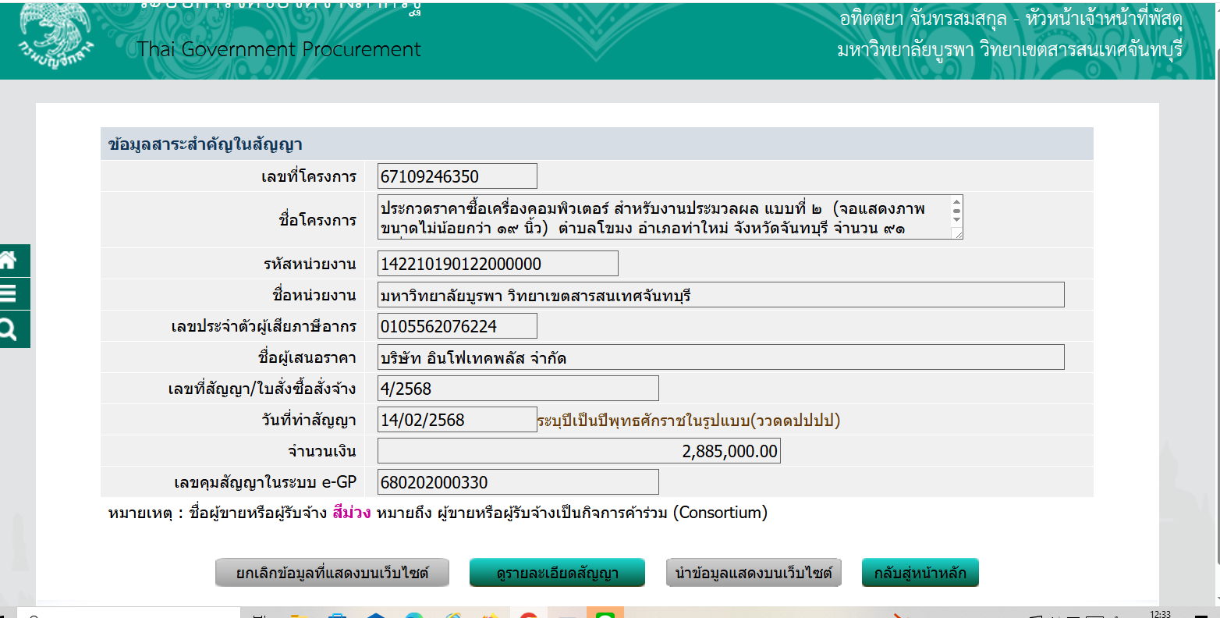Click the magnifier search icon in sidebar
Image resolution: width=1220 pixels, height=618 pixels.
[x=9, y=329]
